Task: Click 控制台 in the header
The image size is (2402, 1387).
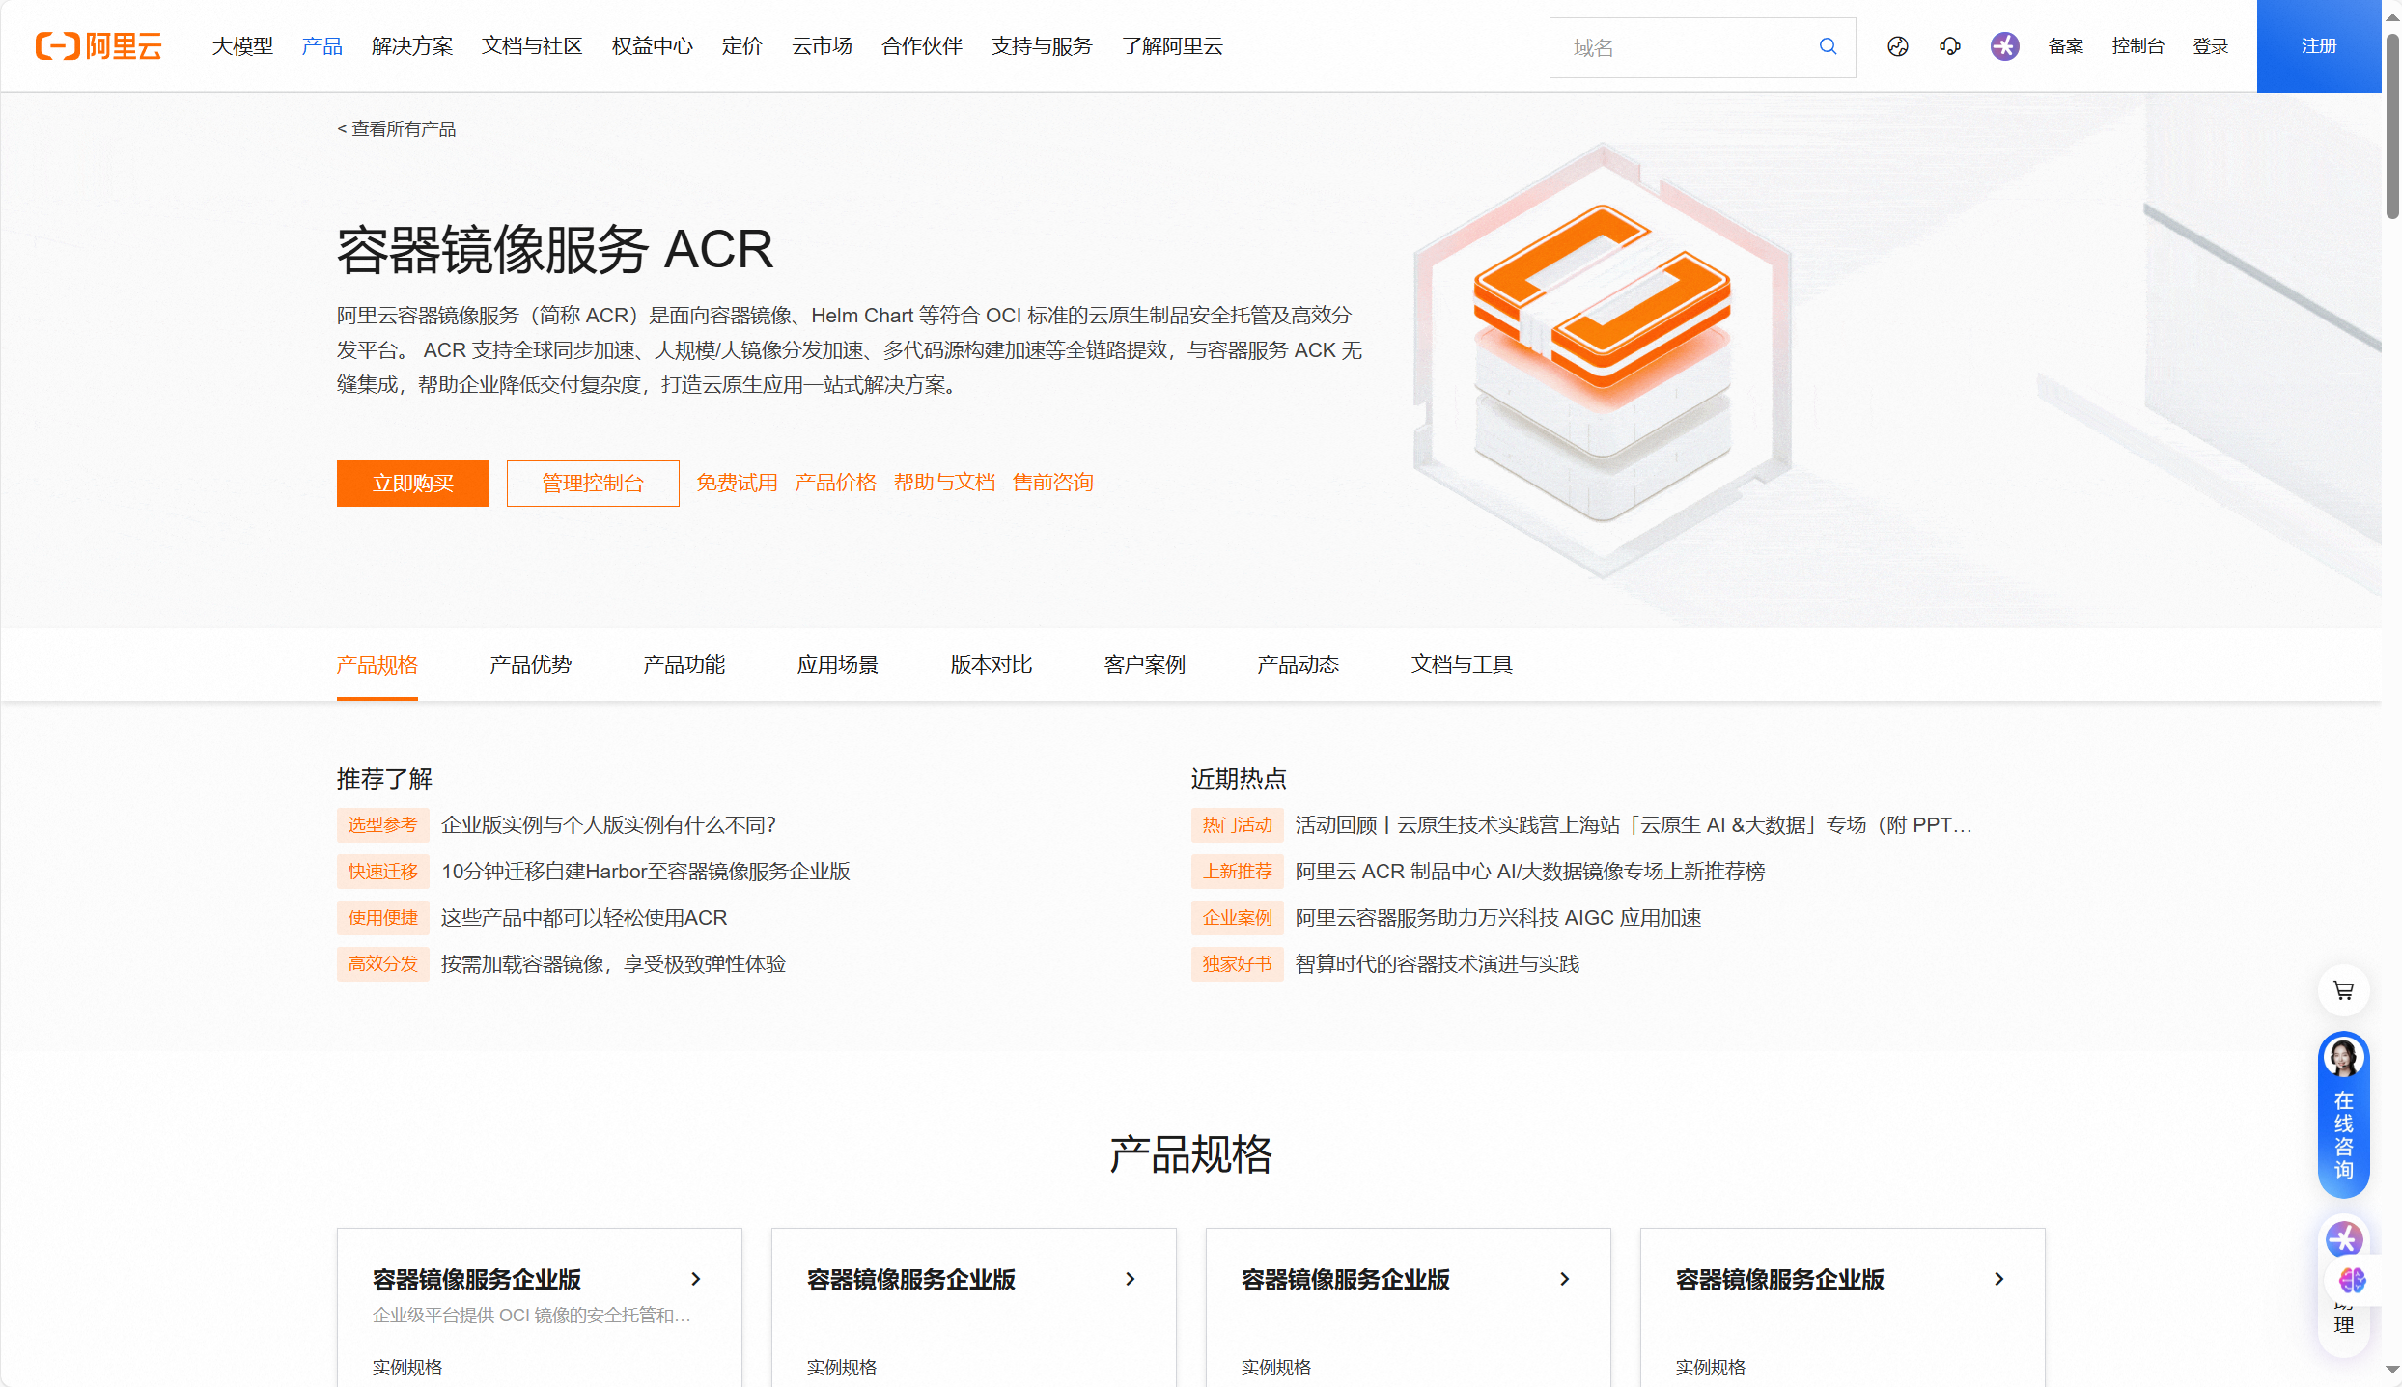Action: (x=2138, y=46)
